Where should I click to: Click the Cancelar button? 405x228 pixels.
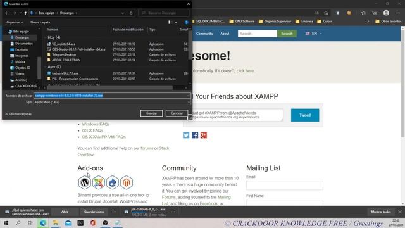(177, 113)
